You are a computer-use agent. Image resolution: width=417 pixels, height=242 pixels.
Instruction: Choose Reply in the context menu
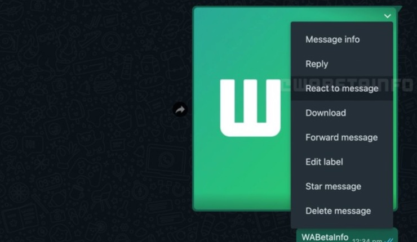tap(341, 64)
